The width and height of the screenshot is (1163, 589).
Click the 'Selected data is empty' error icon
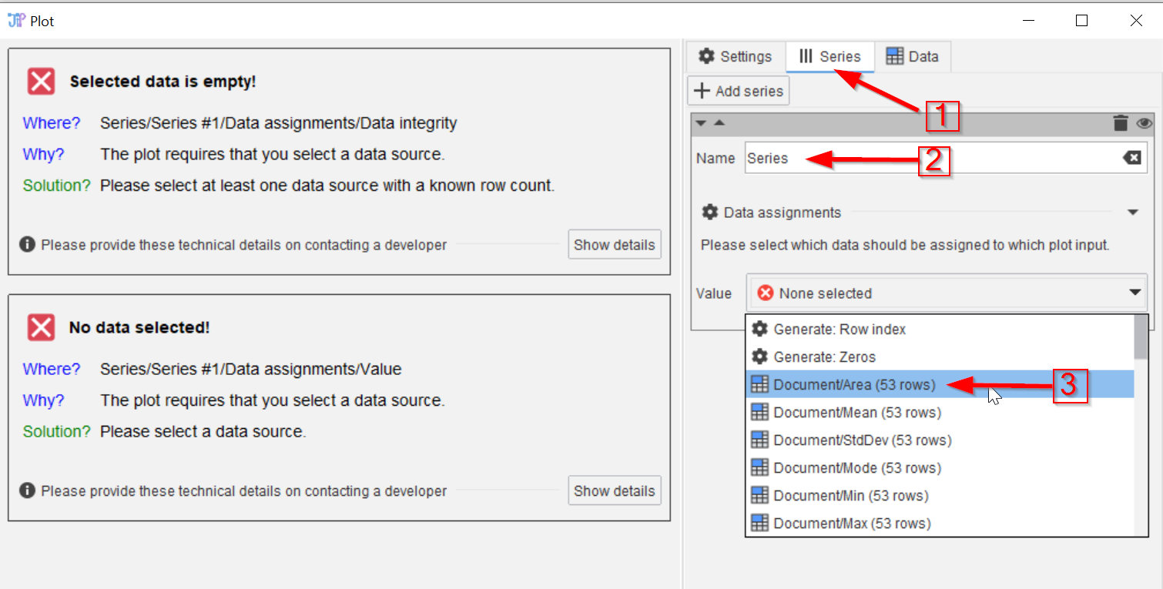[x=41, y=81]
